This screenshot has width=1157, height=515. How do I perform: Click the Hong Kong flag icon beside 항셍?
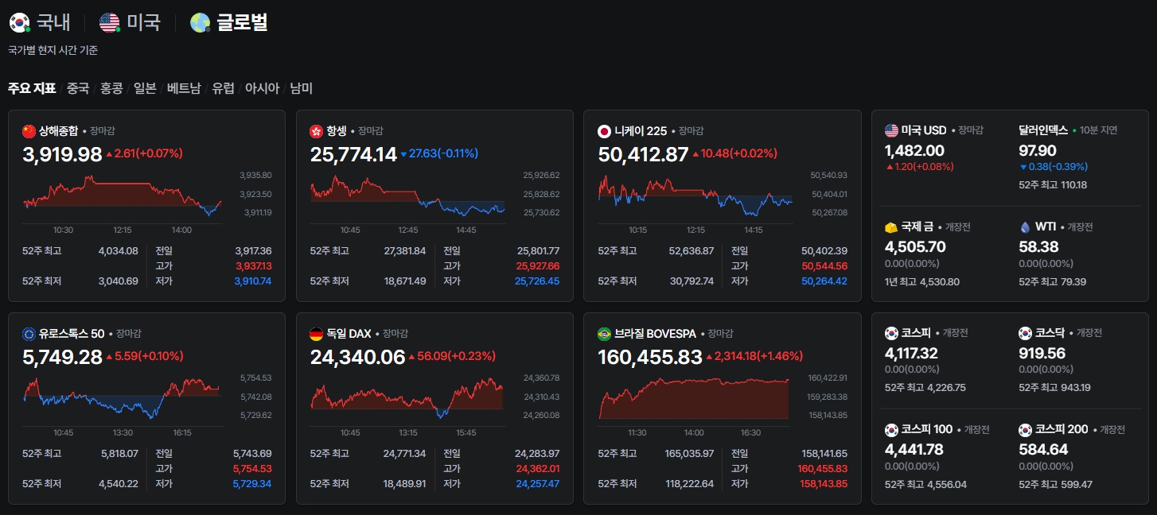click(317, 131)
